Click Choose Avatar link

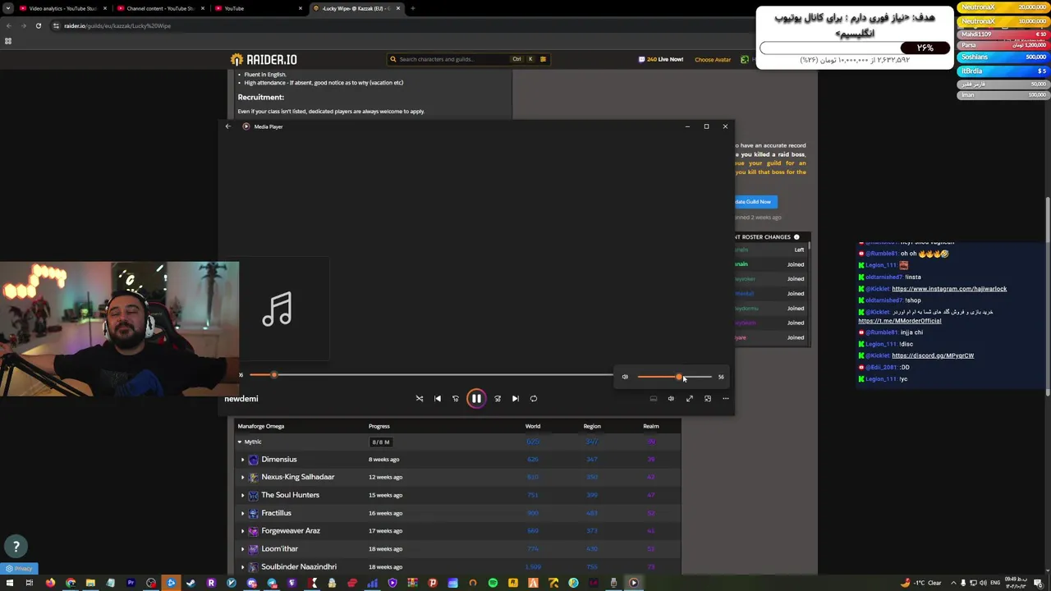tap(713, 59)
